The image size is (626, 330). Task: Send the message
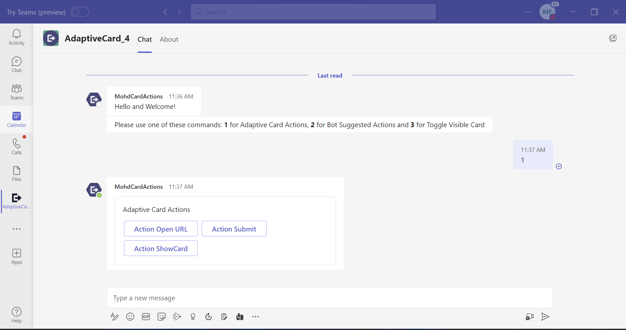(545, 317)
